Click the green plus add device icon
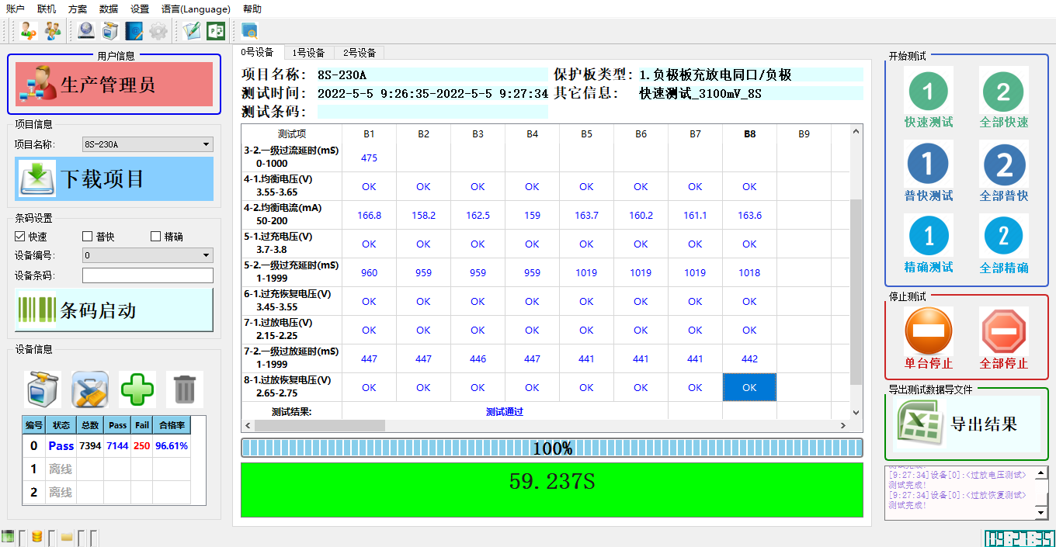Screen dimensions: 1056x547 [x=137, y=389]
